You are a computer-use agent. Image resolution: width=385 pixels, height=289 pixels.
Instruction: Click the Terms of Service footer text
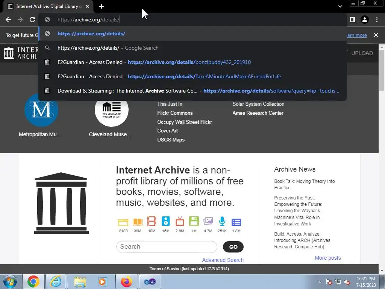tap(189, 269)
